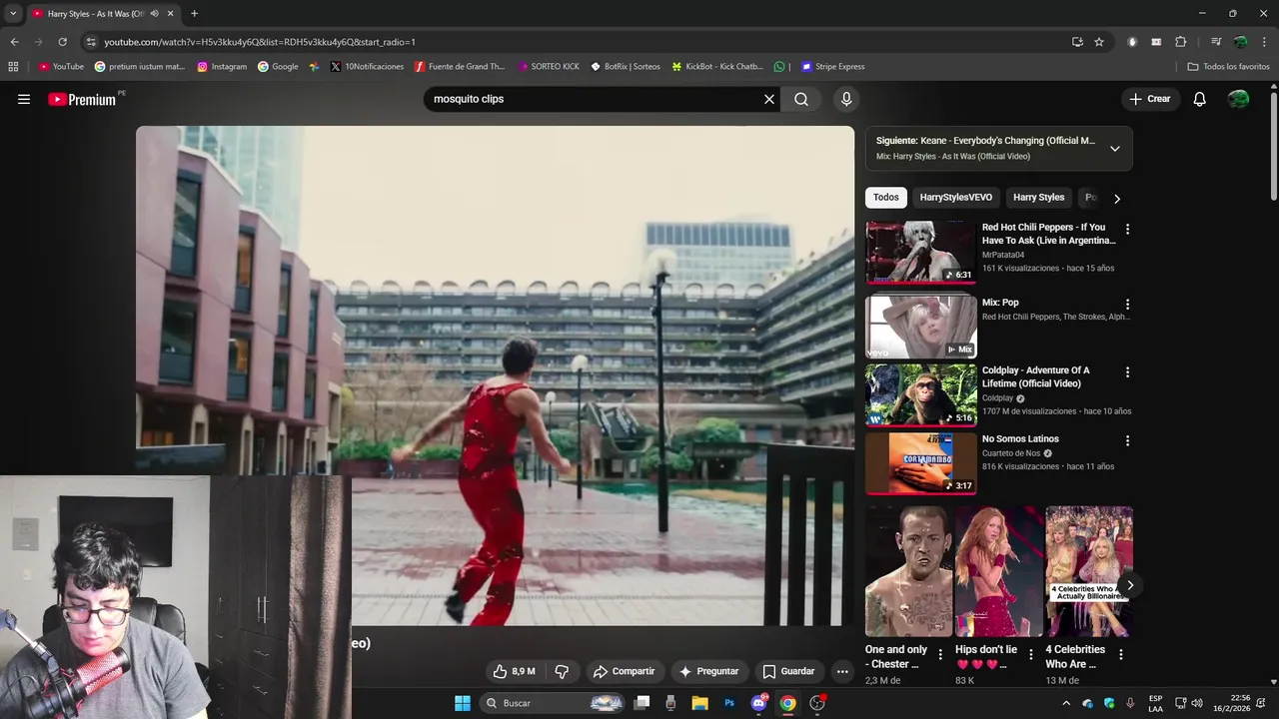1279x719 pixels.
Task: Show hidden system tray icons
Action: click(1066, 703)
